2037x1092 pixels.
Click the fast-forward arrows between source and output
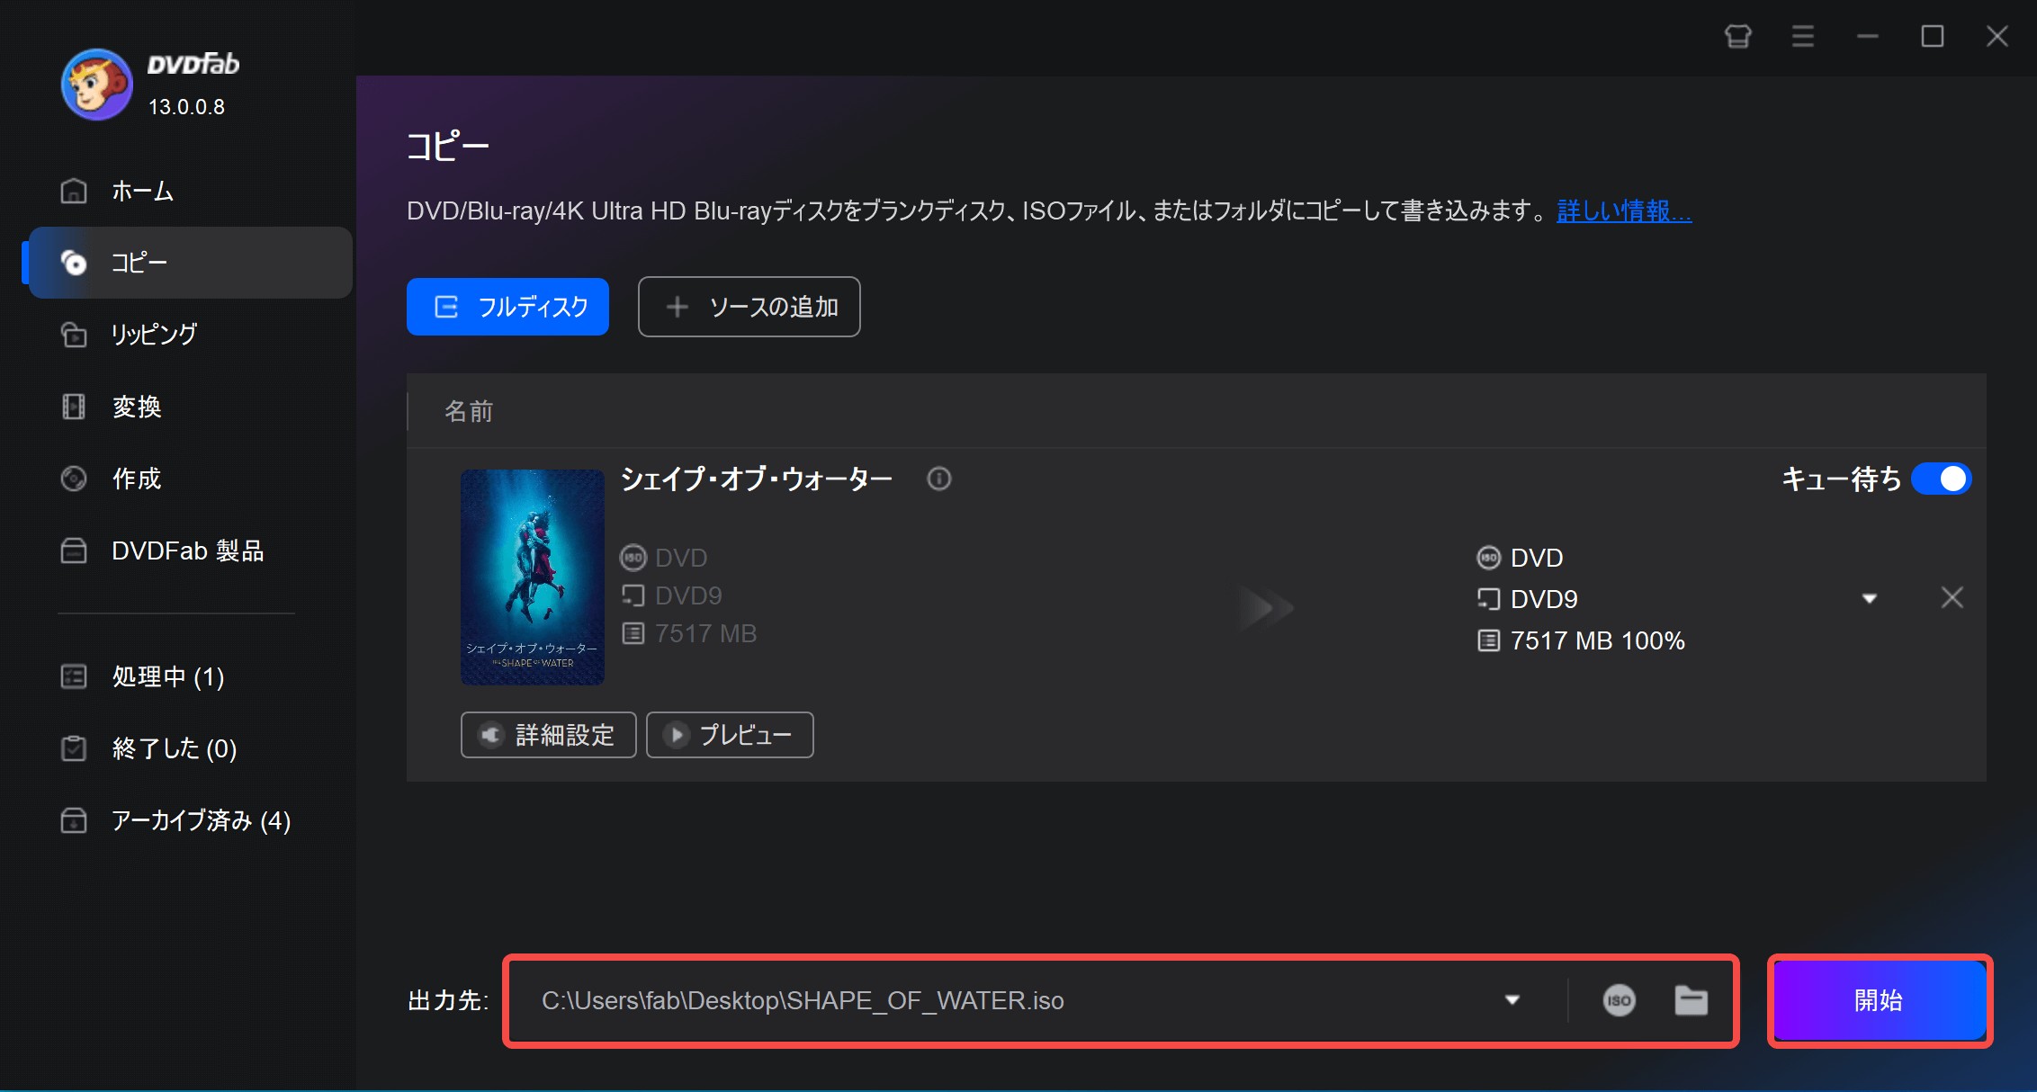[x=1266, y=608]
